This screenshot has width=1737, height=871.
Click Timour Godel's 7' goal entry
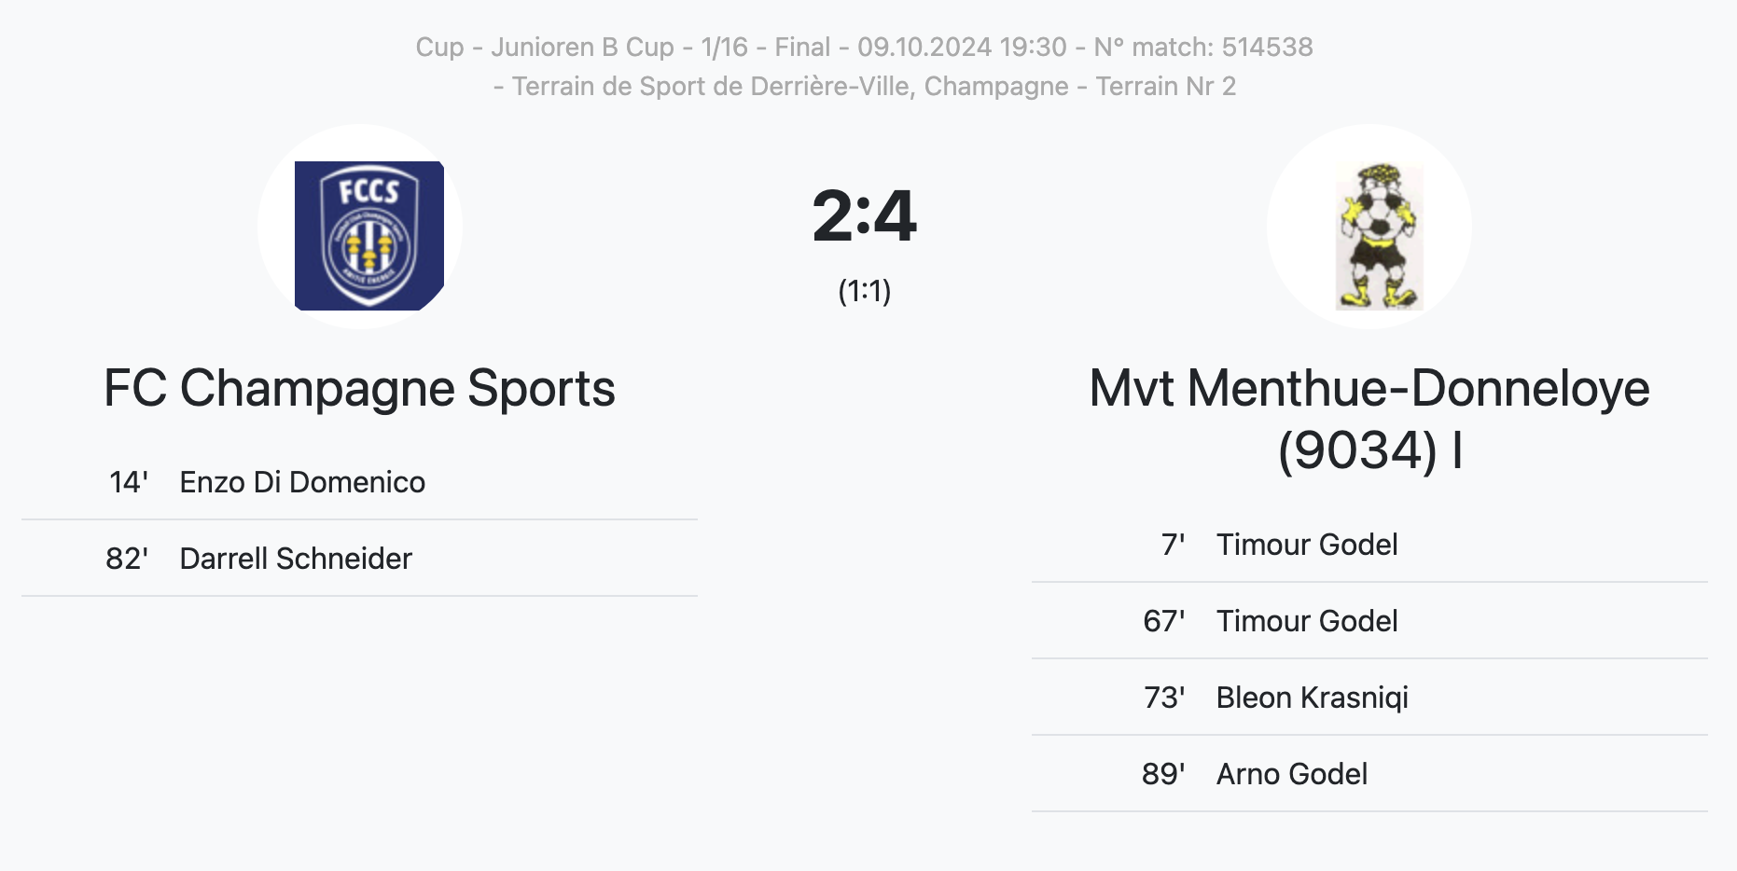pyautogui.click(x=1369, y=545)
